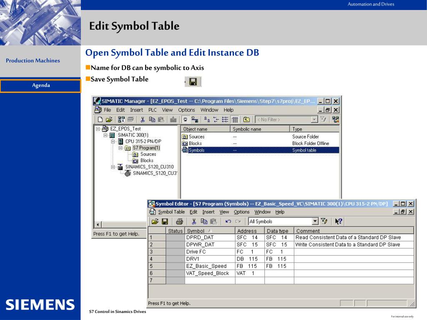Click disabled filter icon beside No Filter box

pos(323,120)
